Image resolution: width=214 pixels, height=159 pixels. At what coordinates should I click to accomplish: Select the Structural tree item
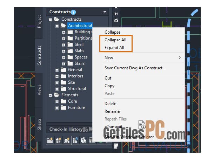tap(77, 89)
